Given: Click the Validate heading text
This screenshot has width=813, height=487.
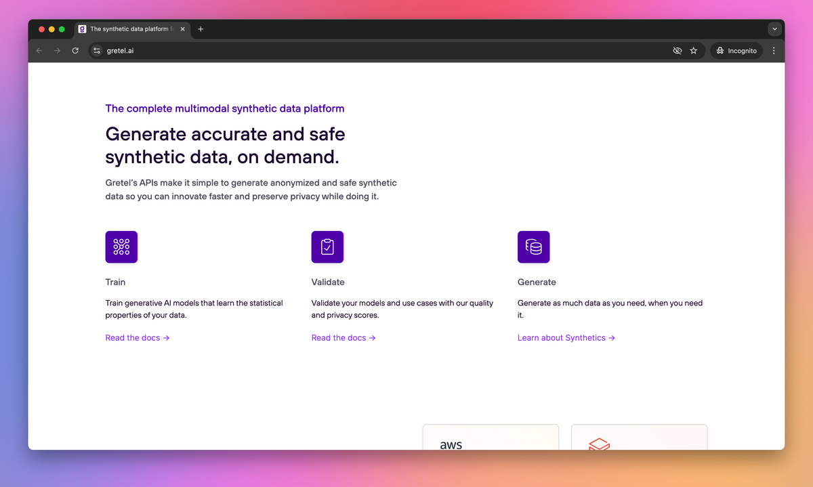Looking at the screenshot, I should (328, 282).
